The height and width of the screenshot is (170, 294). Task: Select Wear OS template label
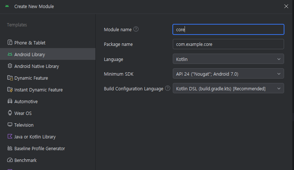point(23,113)
